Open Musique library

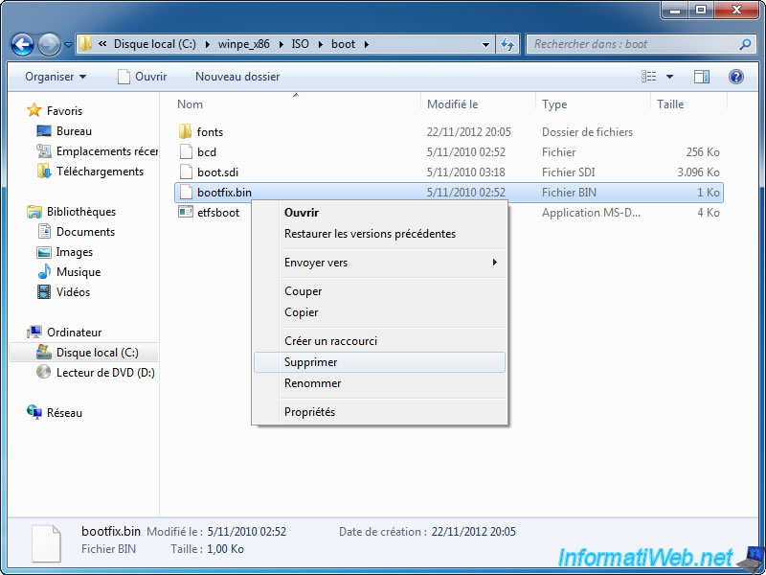click(x=79, y=272)
